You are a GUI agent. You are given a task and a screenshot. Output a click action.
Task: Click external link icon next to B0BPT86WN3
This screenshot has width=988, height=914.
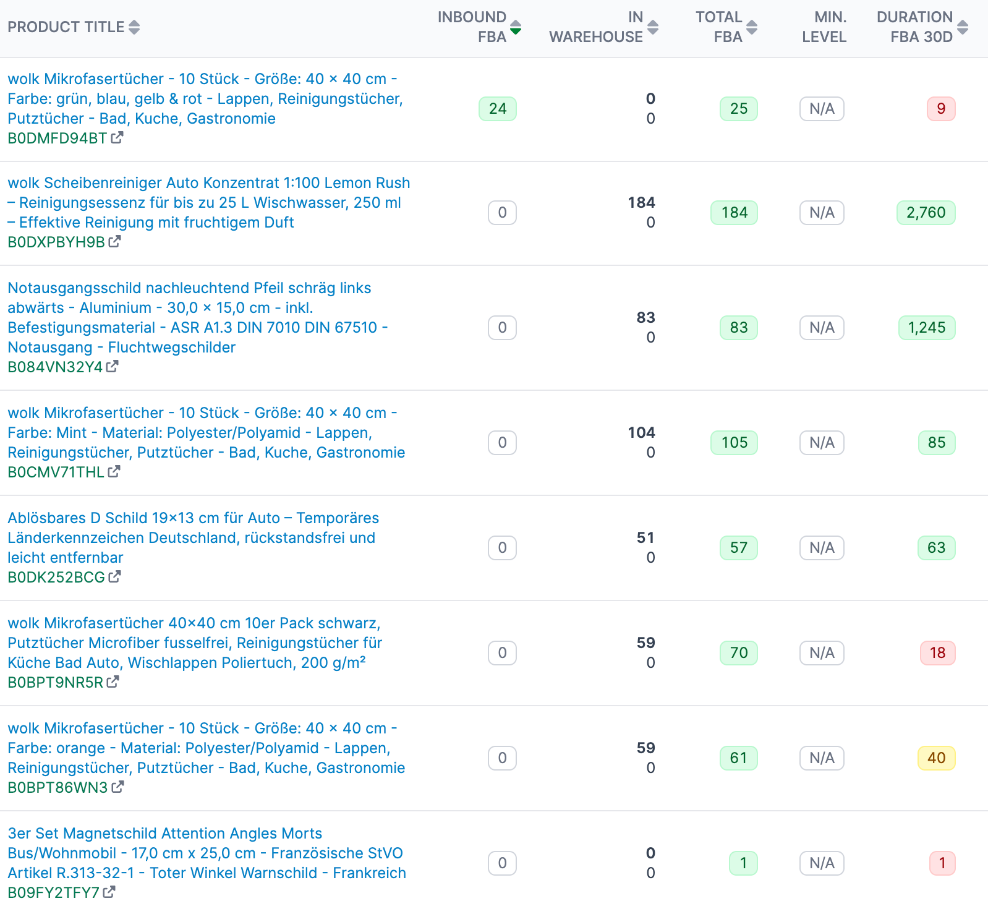pos(117,787)
